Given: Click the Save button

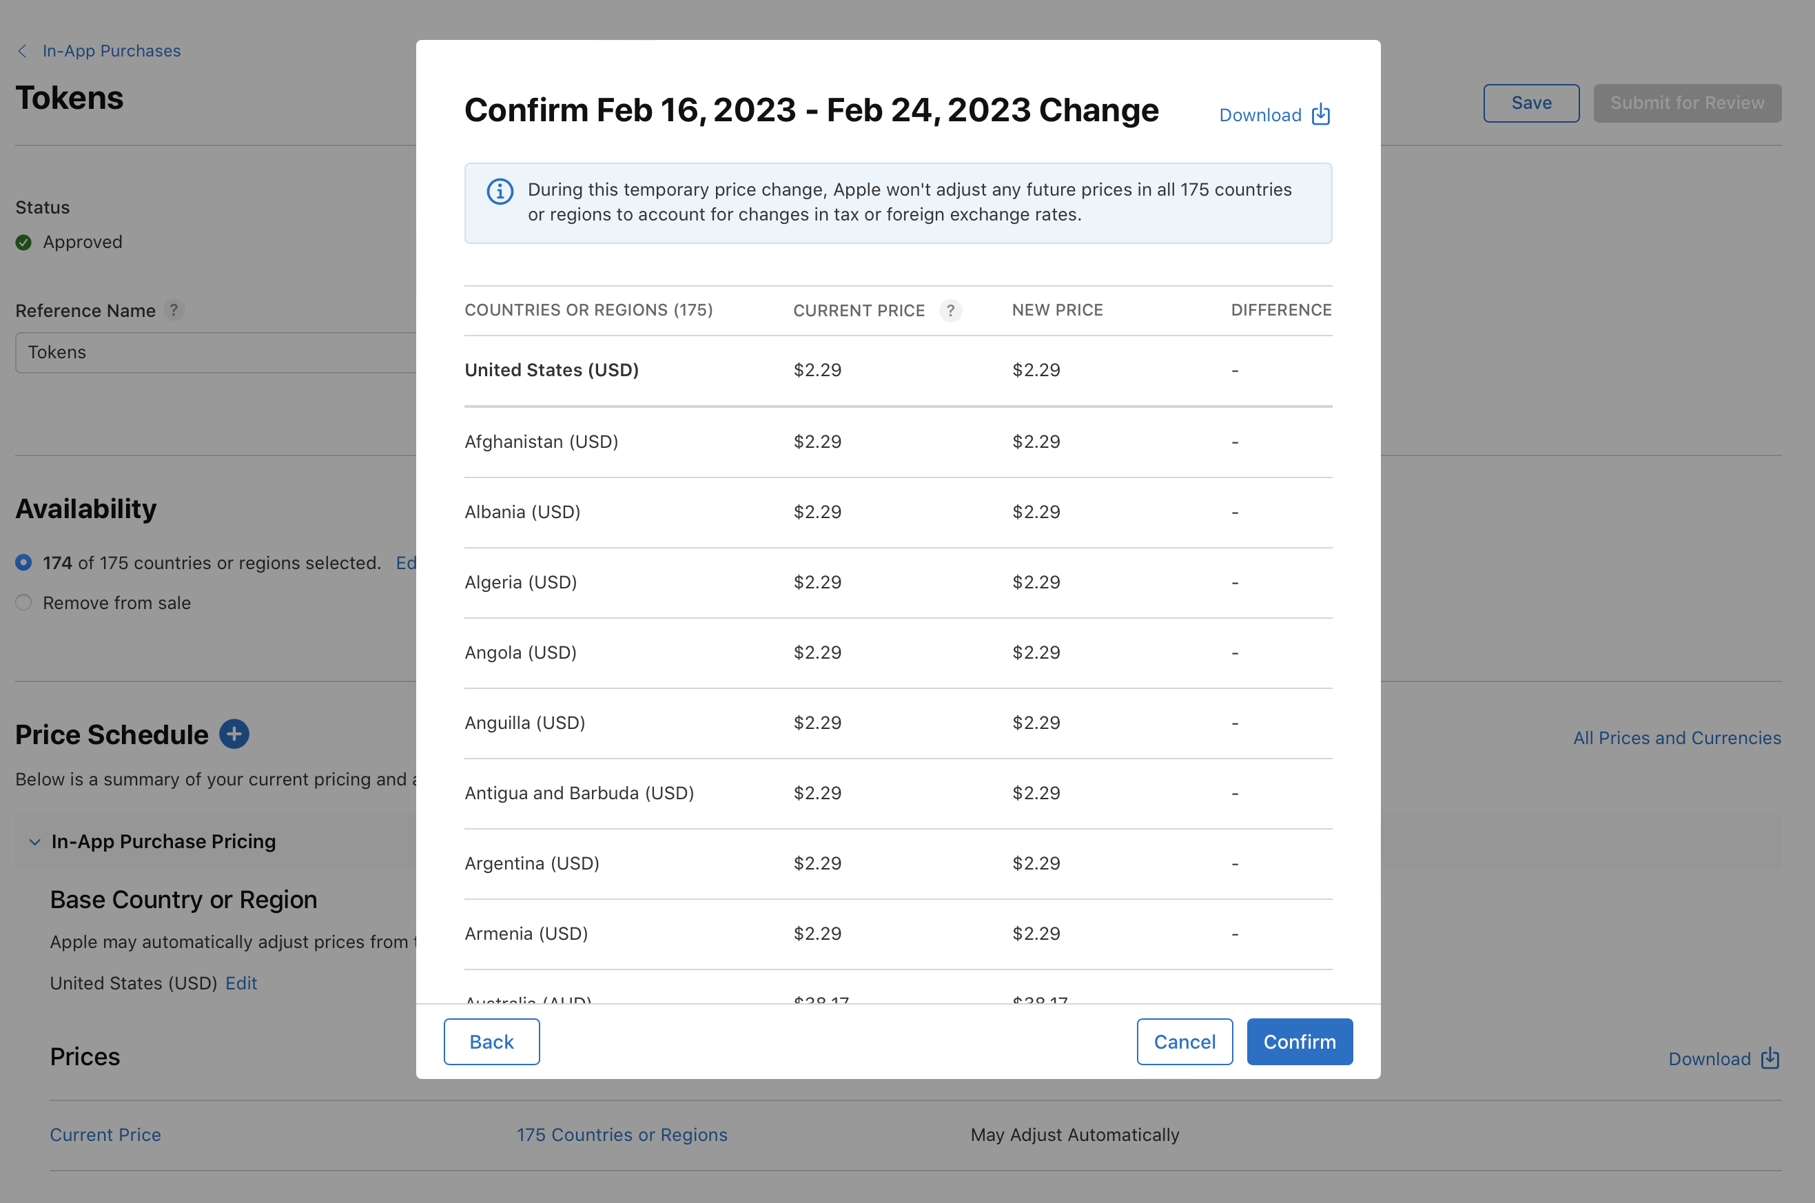Looking at the screenshot, I should [1530, 102].
